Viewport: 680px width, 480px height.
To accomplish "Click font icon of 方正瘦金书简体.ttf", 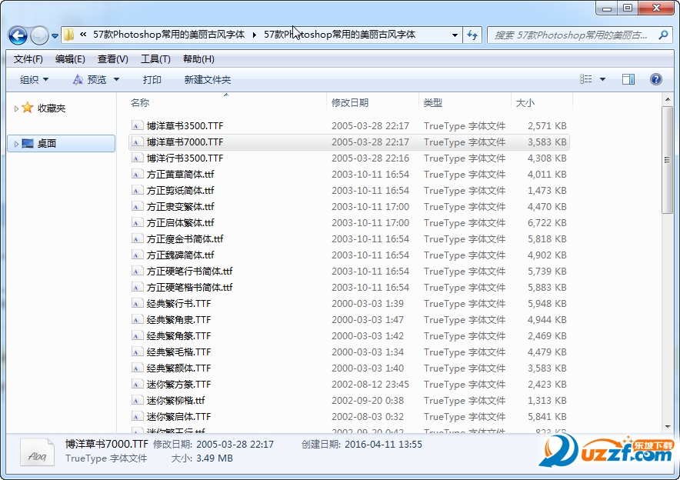I will pyautogui.click(x=137, y=239).
